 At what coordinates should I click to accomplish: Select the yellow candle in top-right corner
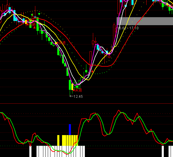167,4
